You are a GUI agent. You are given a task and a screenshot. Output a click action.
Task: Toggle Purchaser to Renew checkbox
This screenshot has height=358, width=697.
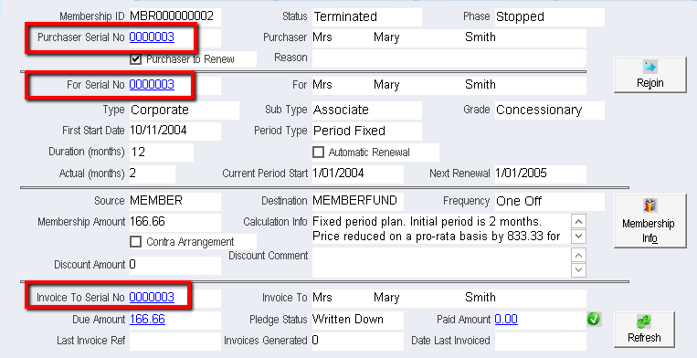coord(135,59)
